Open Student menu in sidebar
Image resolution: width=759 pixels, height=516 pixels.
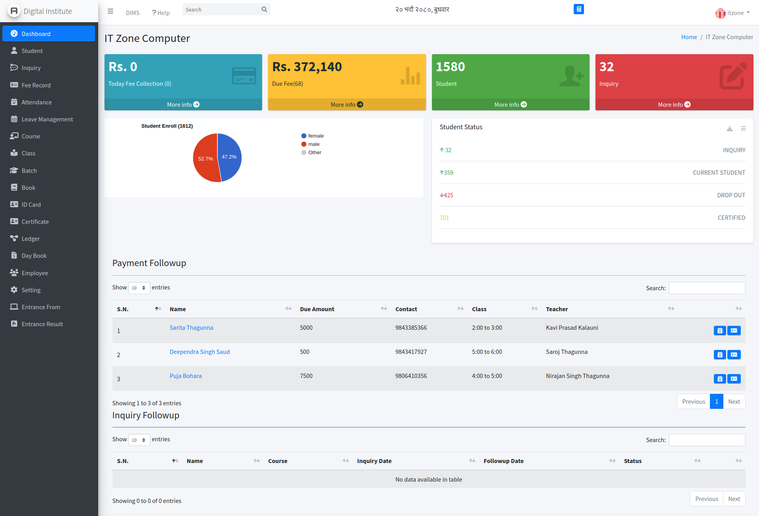click(49, 51)
